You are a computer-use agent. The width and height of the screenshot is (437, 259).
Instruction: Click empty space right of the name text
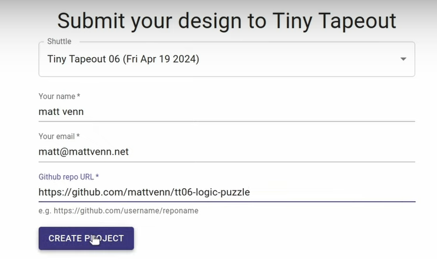click(x=265, y=111)
